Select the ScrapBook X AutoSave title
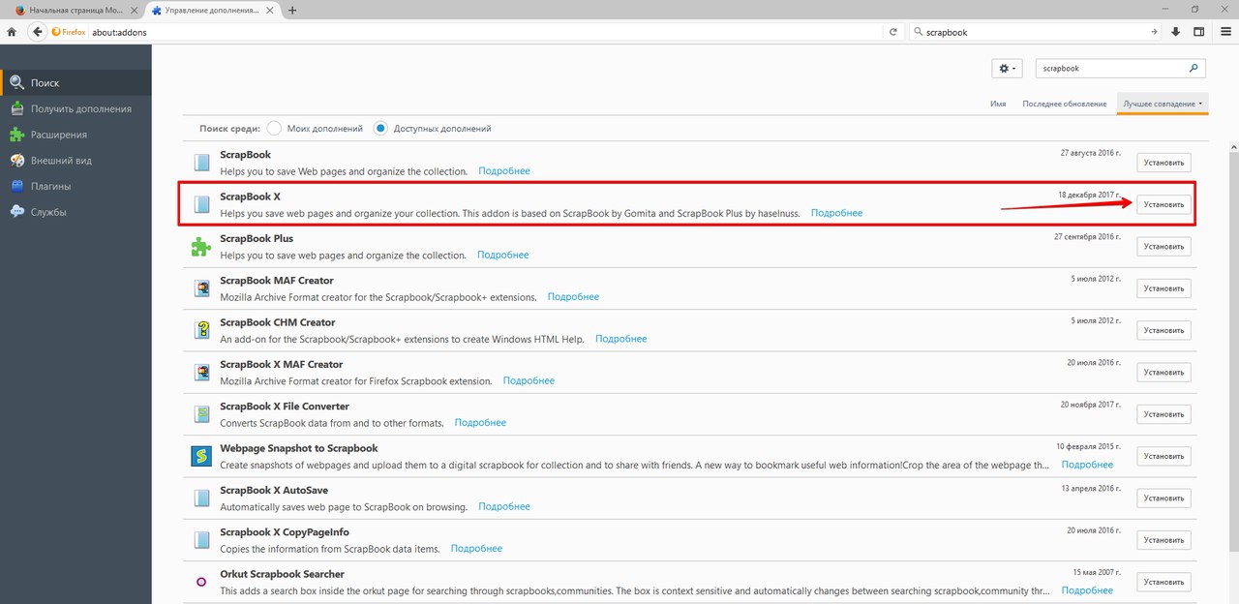The height and width of the screenshot is (604, 1239). pos(274,491)
